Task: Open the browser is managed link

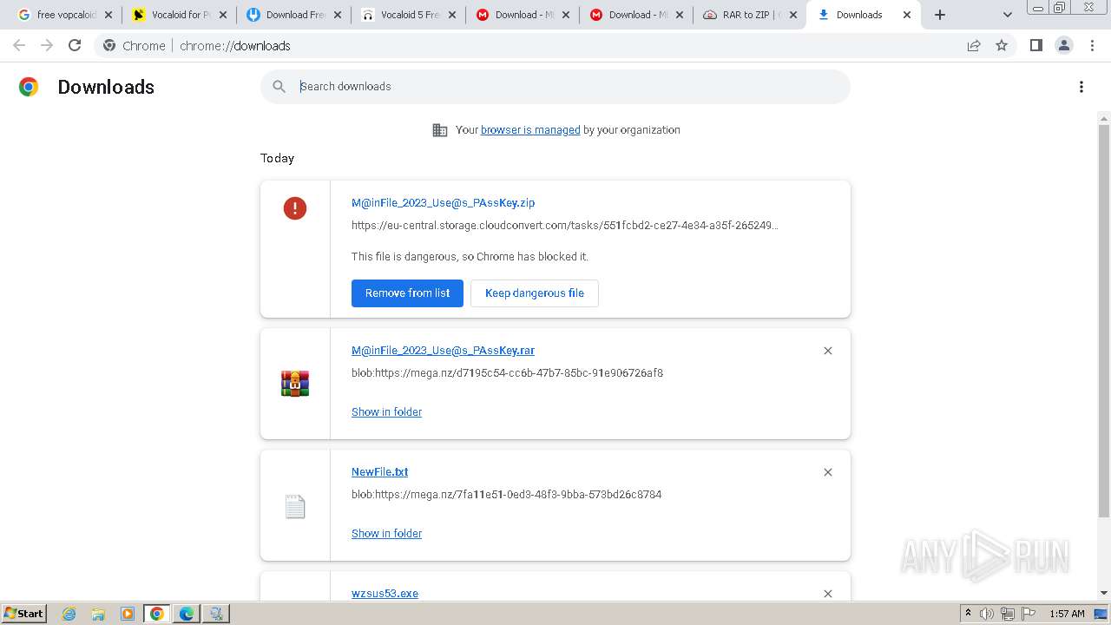Action: coord(530,129)
